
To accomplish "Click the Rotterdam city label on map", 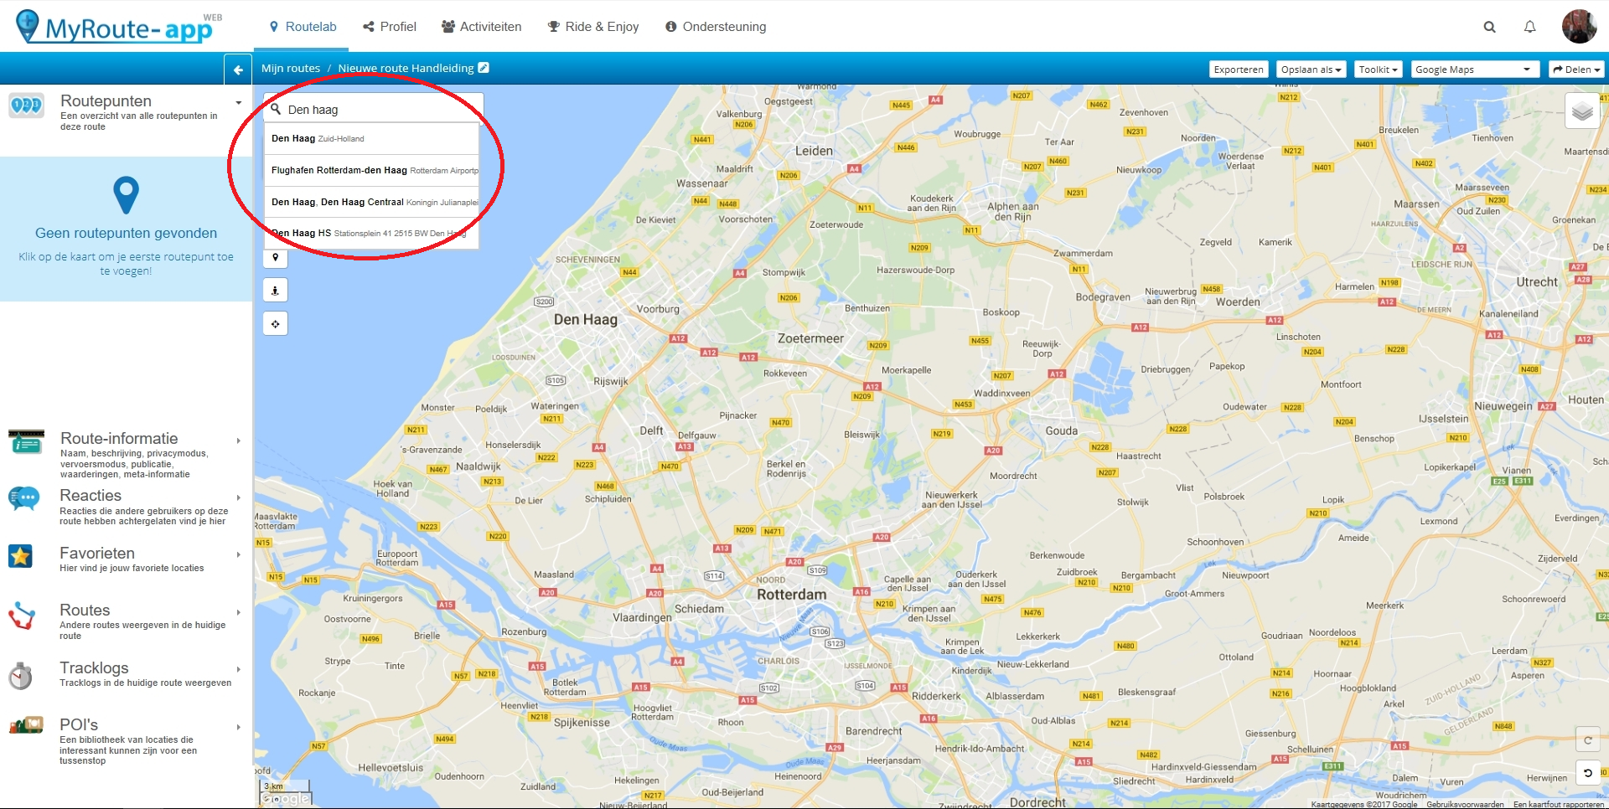I will [791, 594].
